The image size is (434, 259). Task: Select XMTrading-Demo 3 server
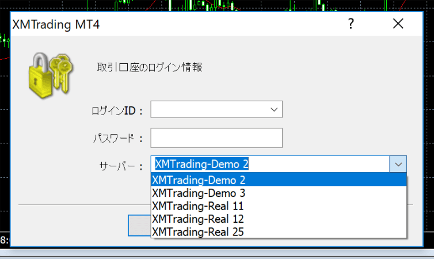[x=279, y=193]
